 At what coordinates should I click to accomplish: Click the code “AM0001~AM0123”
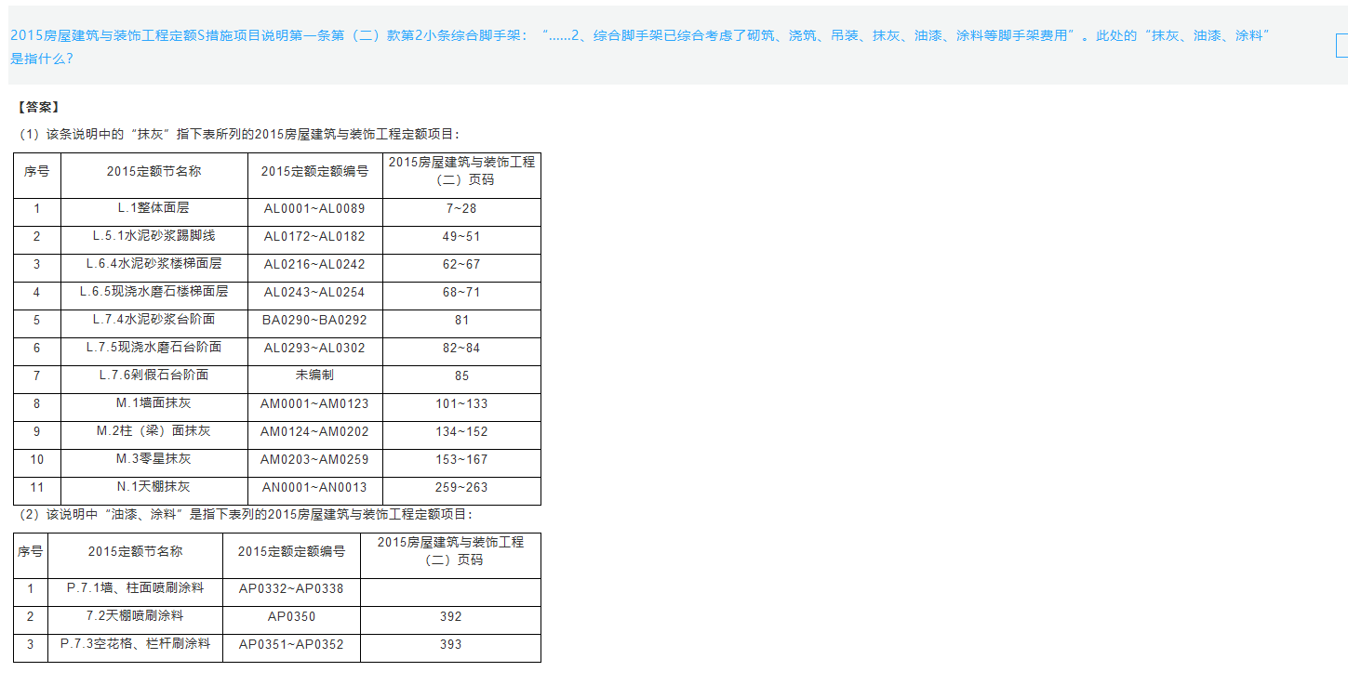click(x=314, y=403)
